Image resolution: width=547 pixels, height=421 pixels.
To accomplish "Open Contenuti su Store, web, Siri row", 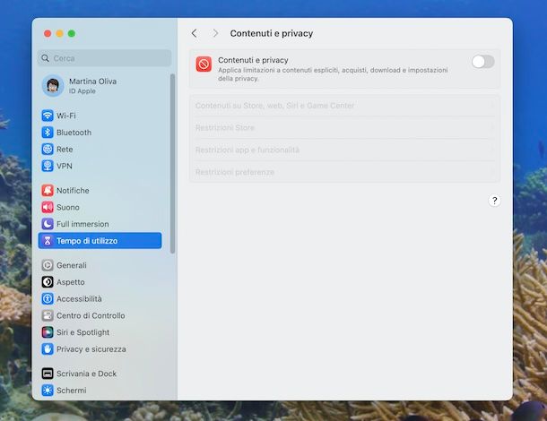I will pyautogui.click(x=344, y=106).
